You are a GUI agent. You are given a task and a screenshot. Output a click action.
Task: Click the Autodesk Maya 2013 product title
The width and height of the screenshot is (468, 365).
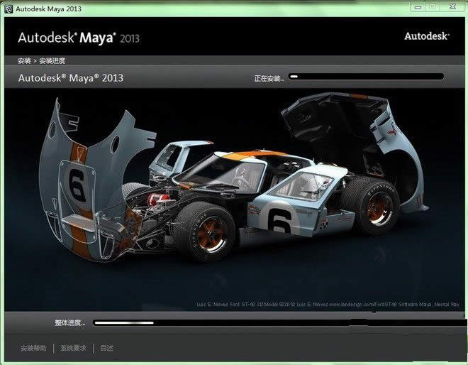[70, 77]
